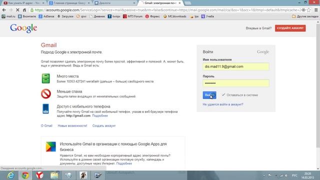Click the blue Войти sign-in button
The image size is (320, 180).
(209, 95)
